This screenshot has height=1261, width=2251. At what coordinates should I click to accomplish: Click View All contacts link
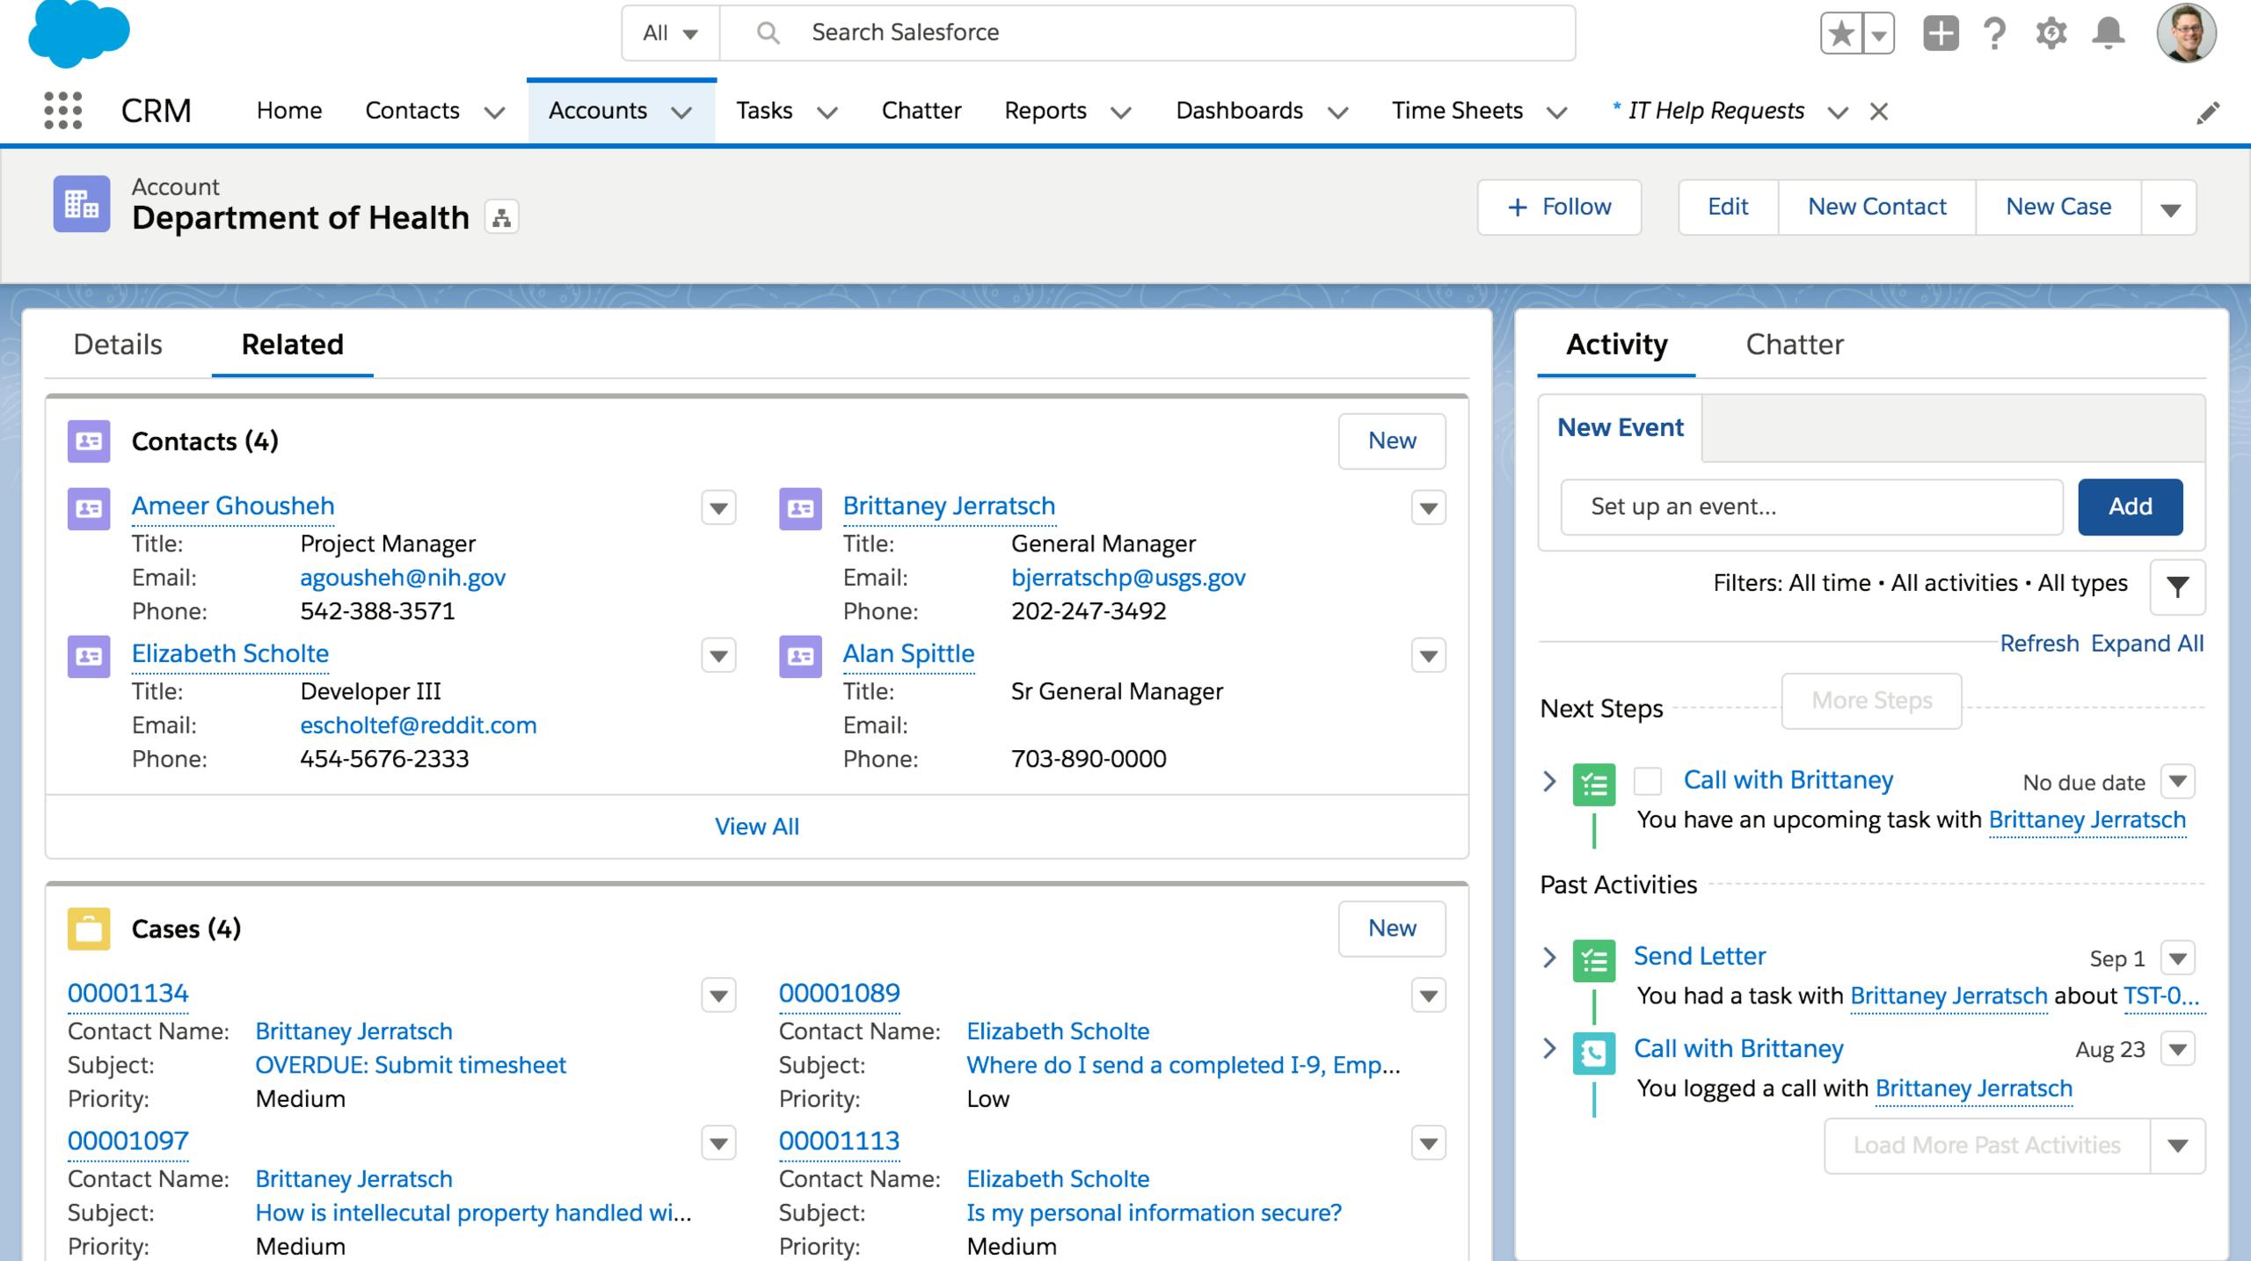[757, 827]
